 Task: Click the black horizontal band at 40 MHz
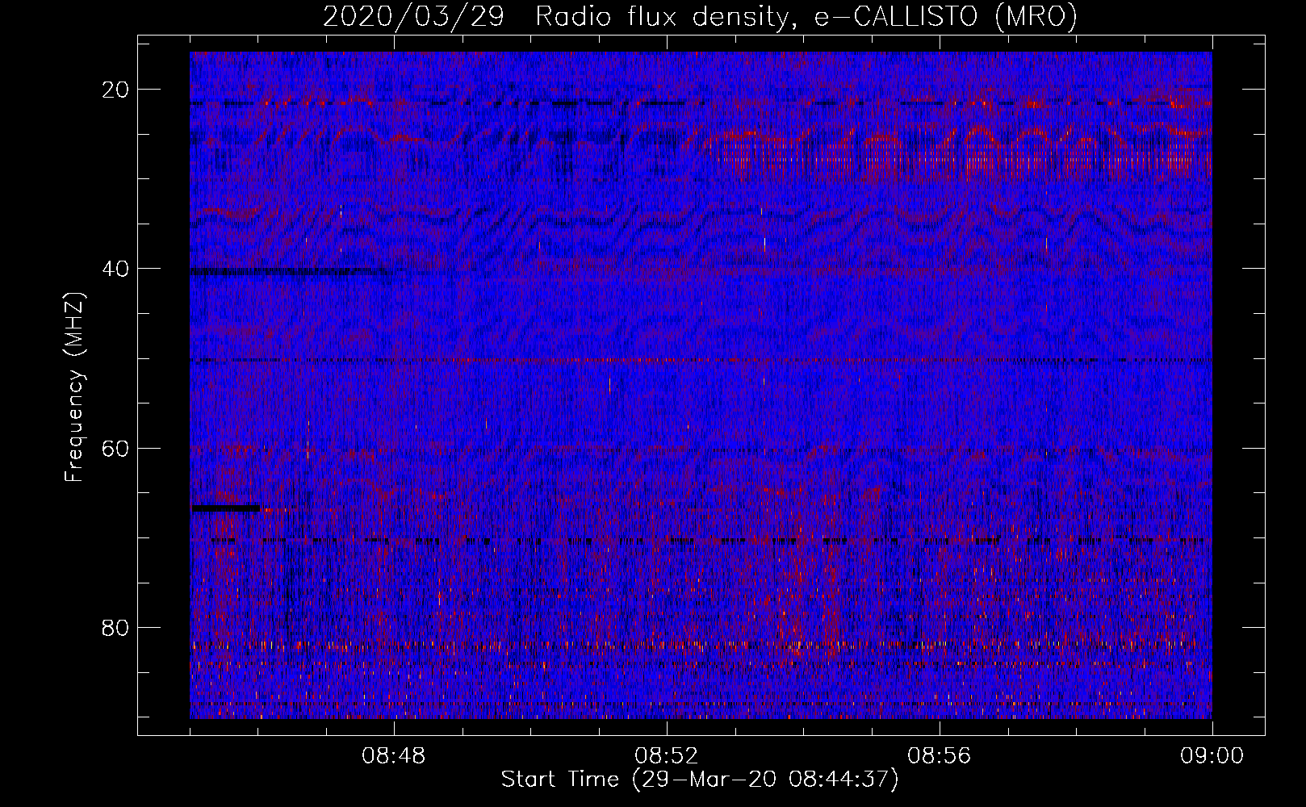[291, 273]
